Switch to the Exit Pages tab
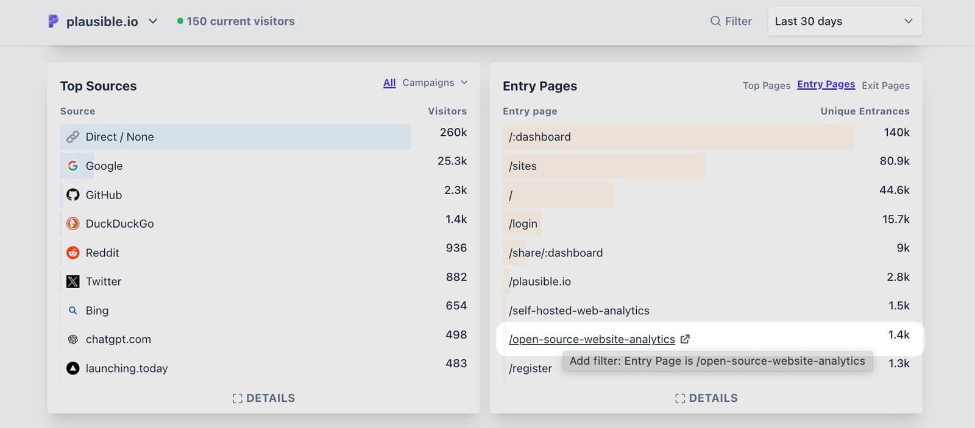The width and height of the screenshot is (975, 428). [885, 86]
